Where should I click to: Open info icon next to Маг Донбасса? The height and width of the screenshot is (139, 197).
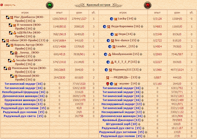tap(34, 21)
